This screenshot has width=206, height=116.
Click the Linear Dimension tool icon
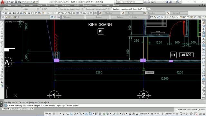click(152, 17)
